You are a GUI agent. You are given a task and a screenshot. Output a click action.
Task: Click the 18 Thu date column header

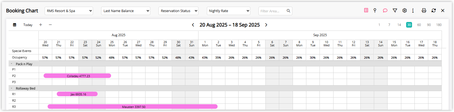[435, 44]
